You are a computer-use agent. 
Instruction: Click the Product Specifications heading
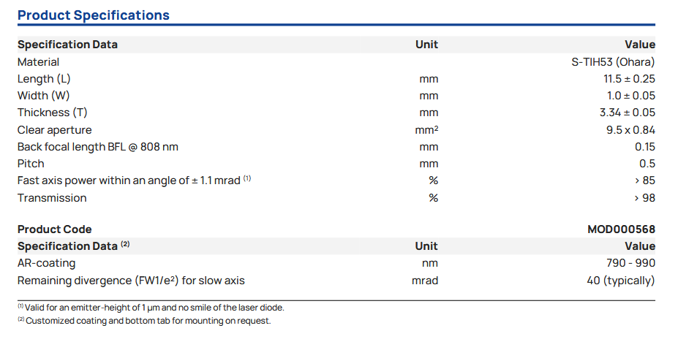click(94, 15)
